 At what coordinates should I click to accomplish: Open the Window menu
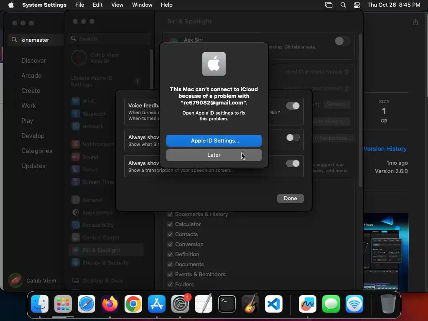[x=142, y=5]
